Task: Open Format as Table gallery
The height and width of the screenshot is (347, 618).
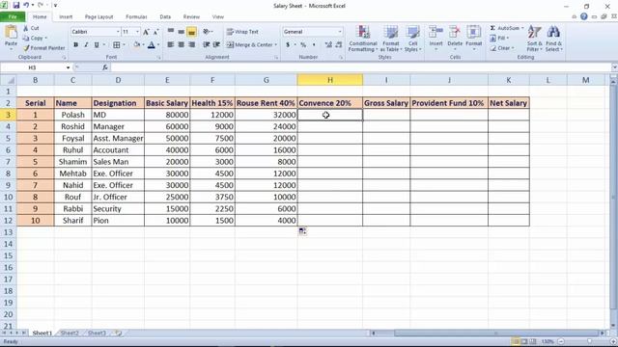Action: tap(390, 39)
